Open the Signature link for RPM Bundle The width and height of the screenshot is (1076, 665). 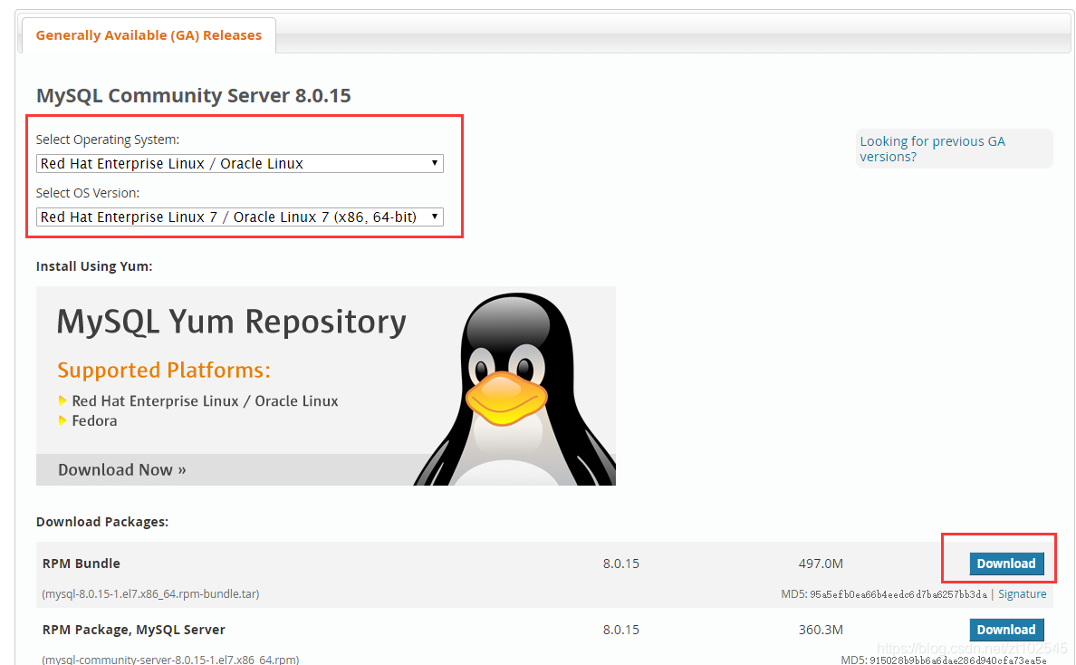tap(1022, 594)
